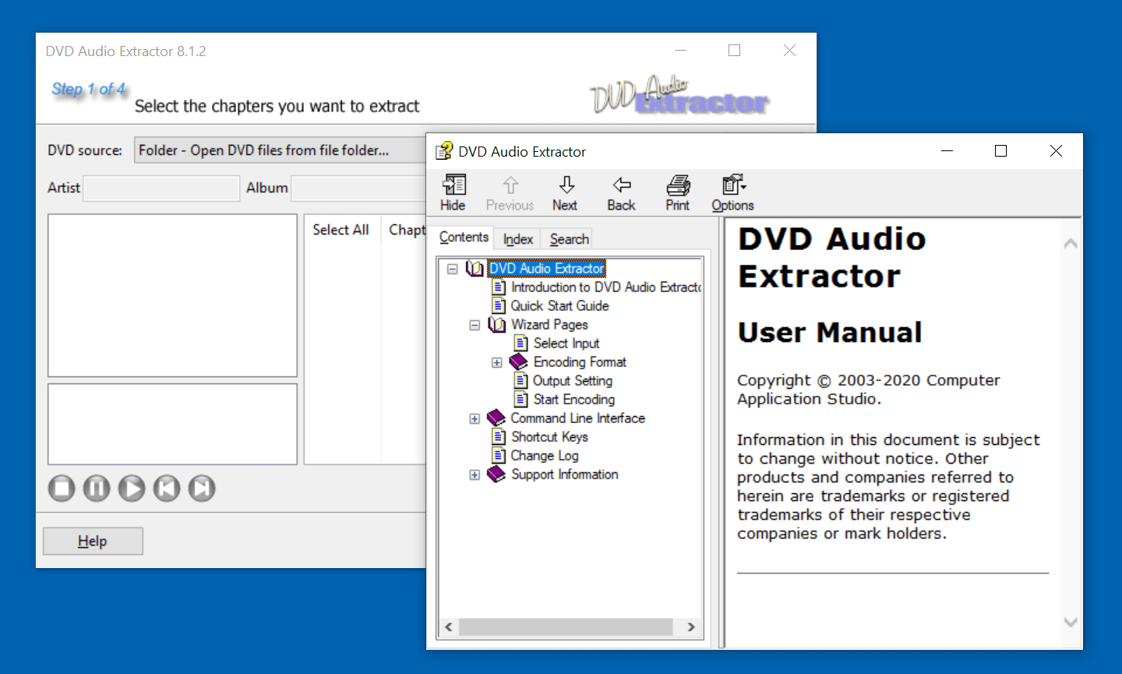The image size is (1122, 674).
Task: Start playback with the Play button
Action: pyautogui.click(x=132, y=489)
